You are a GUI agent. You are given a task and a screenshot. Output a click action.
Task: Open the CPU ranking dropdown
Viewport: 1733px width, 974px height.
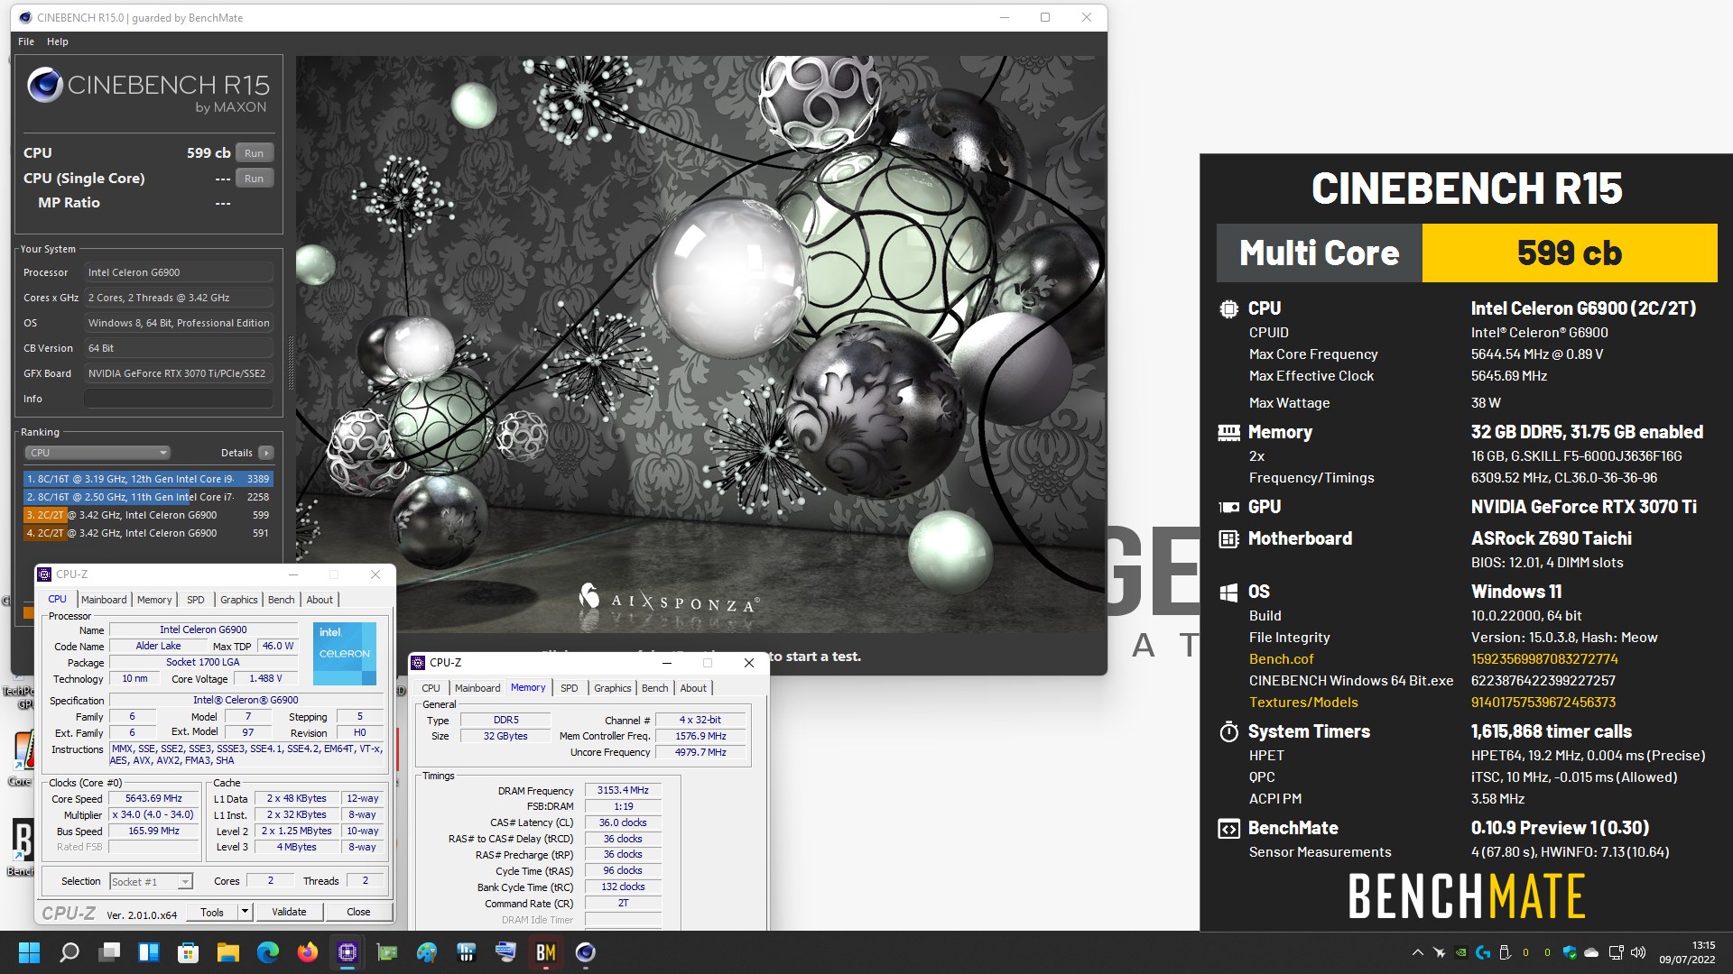click(97, 453)
